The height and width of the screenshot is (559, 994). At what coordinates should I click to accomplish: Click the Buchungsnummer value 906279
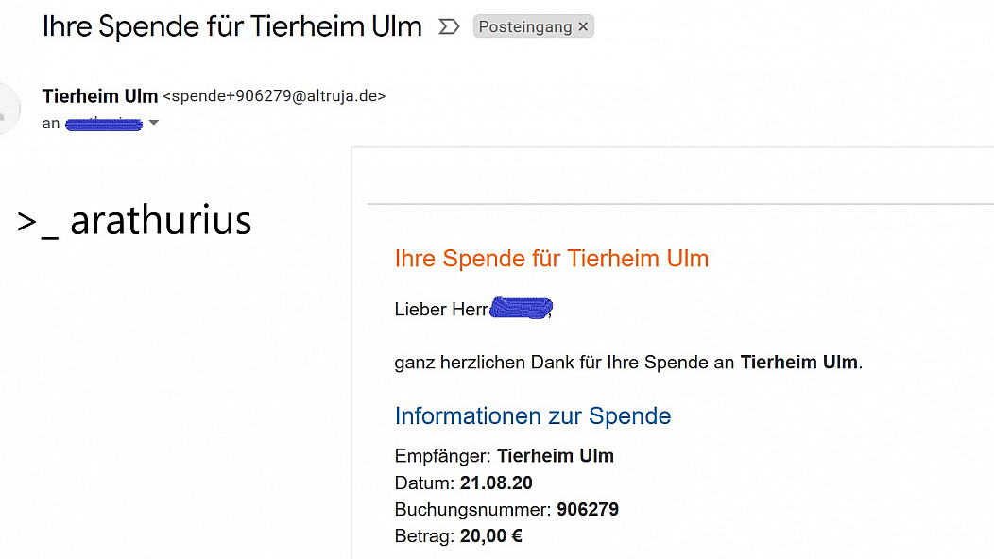588,510
